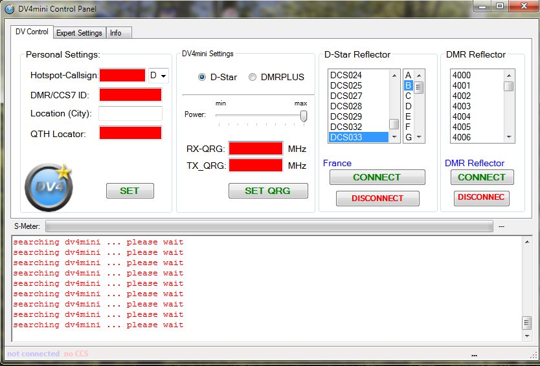Click the SET QRG button
Image resolution: width=540 pixels, height=366 pixels.
pos(268,191)
